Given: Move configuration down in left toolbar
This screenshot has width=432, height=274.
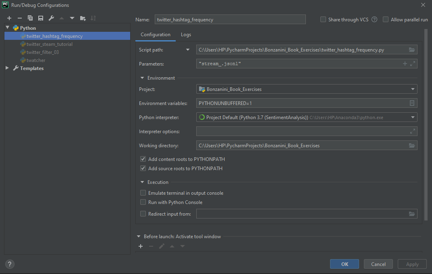Looking at the screenshot, I should coord(72,18).
